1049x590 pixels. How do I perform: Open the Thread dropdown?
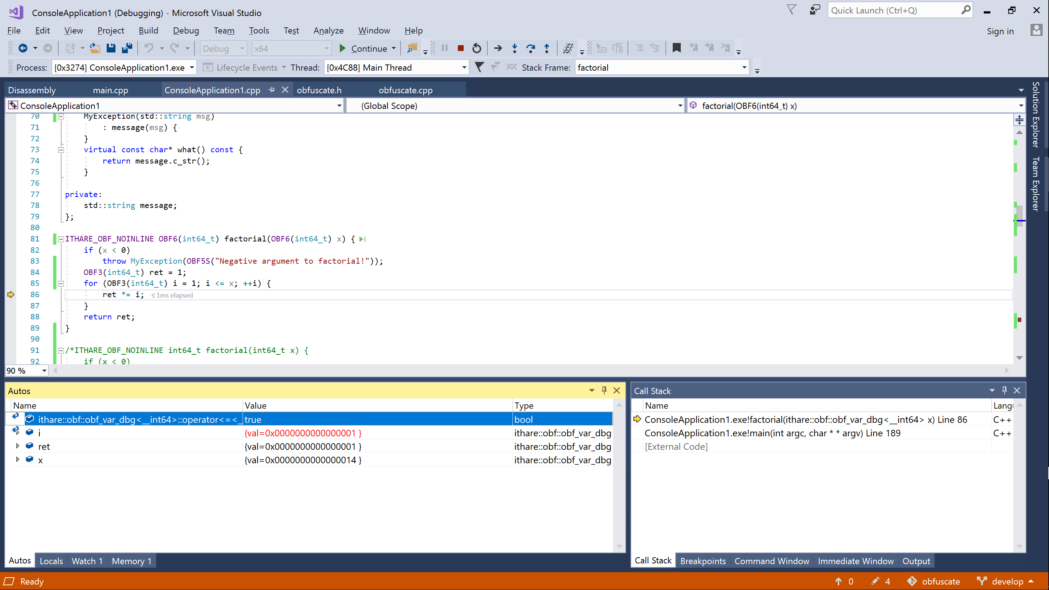pos(464,68)
